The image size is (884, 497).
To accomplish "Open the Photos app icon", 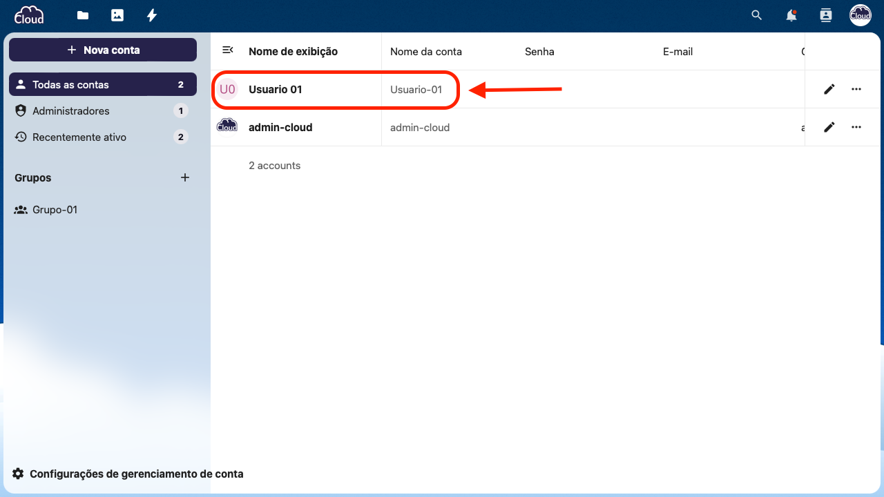I will click(x=117, y=15).
